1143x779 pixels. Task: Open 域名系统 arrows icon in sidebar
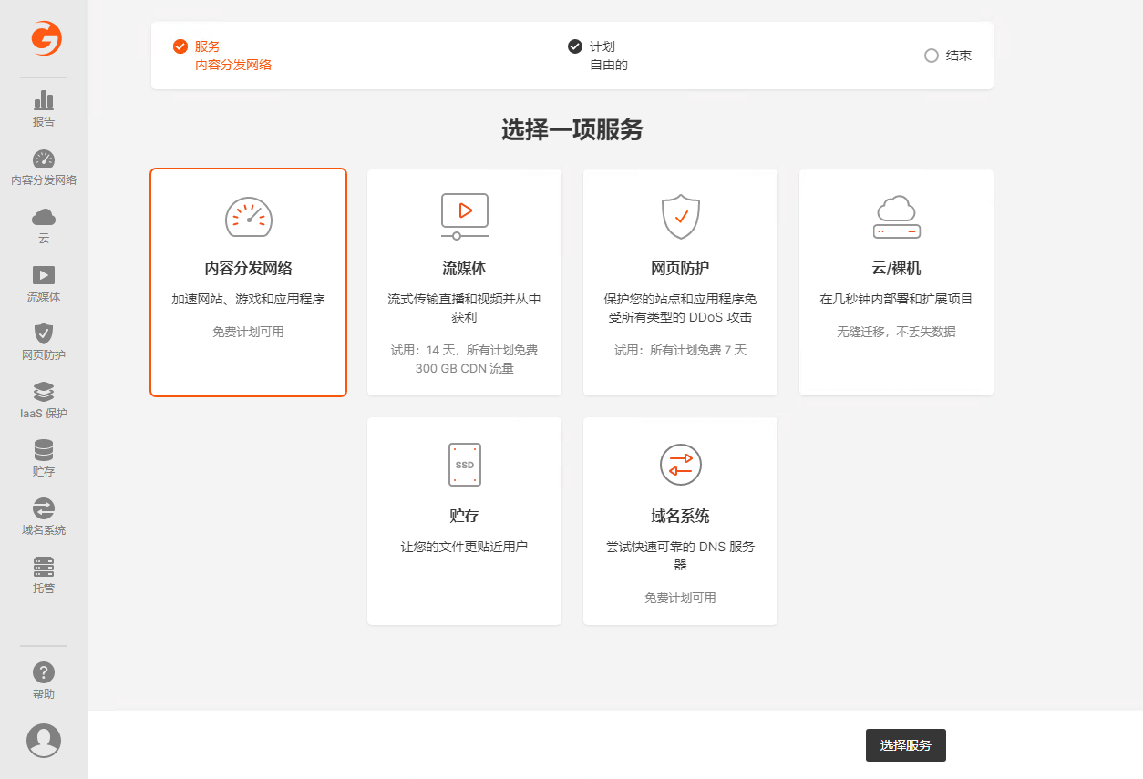[x=44, y=508]
